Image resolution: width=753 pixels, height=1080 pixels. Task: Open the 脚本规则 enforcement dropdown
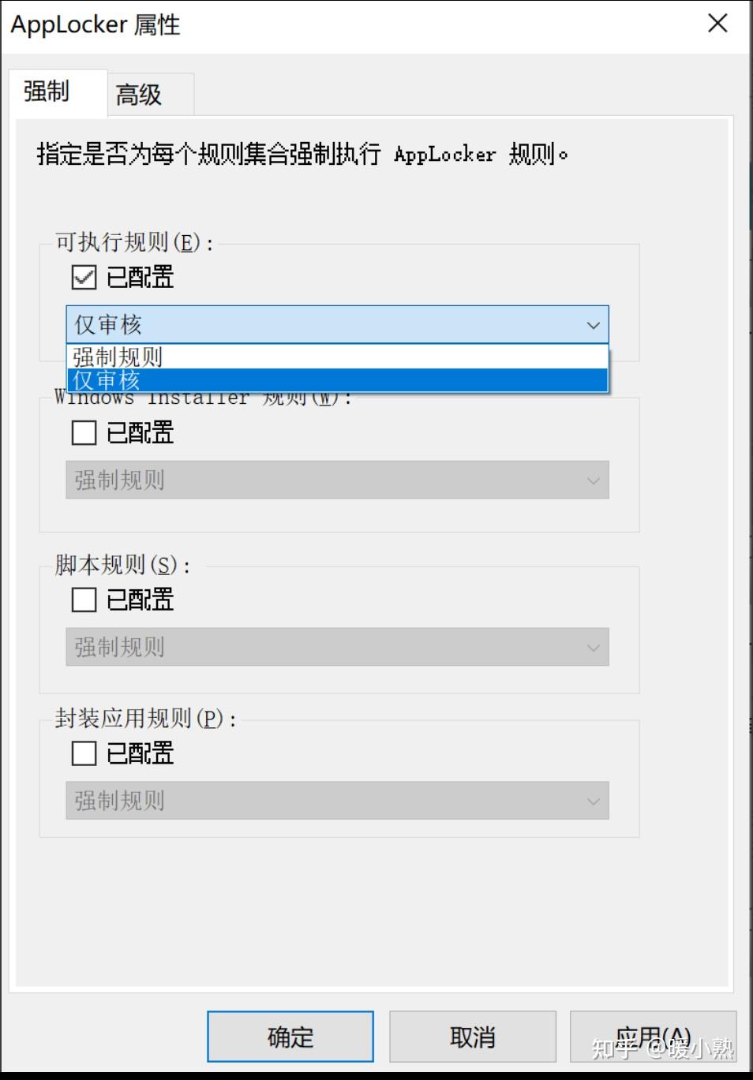(336, 647)
